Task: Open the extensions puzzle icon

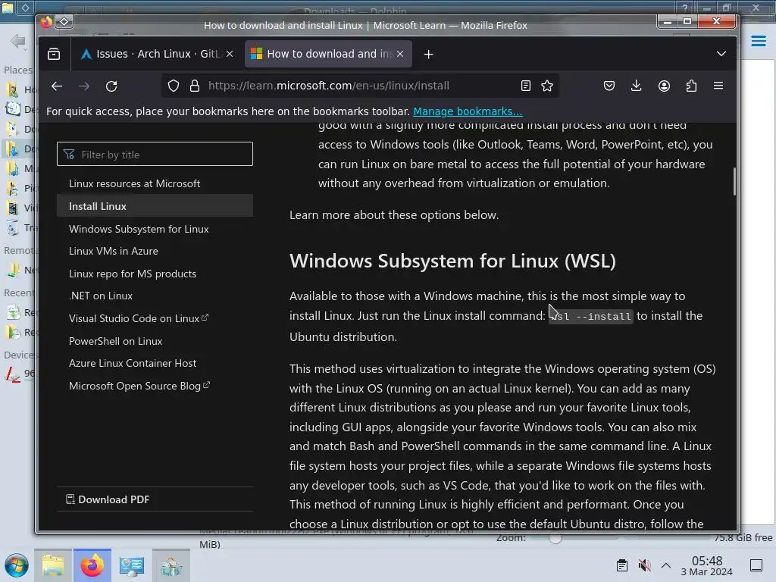Action: point(691,86)
